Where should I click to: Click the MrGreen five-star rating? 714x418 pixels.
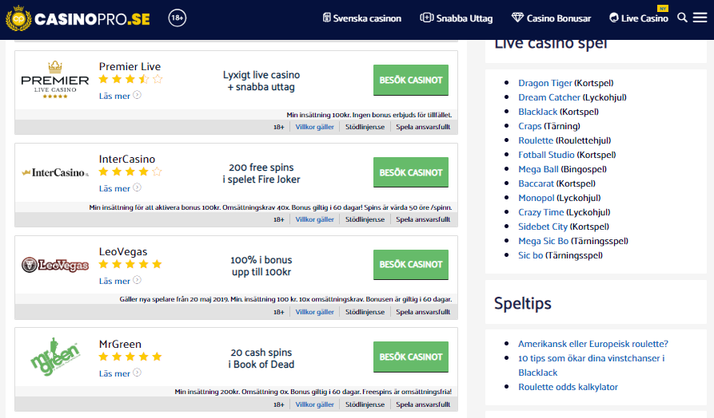tap(130, 357)
